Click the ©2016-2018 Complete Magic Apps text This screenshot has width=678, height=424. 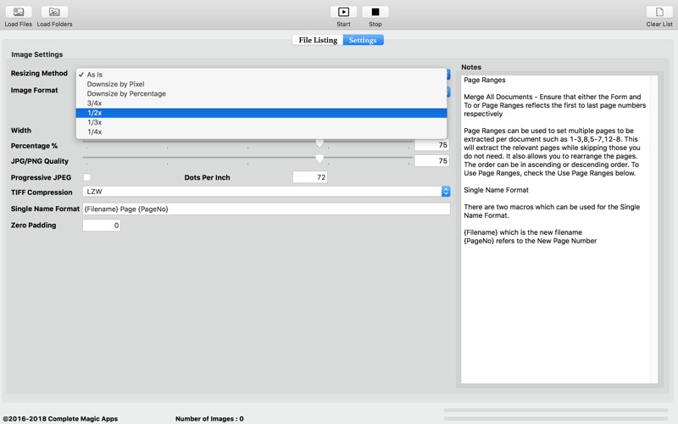tap(60, 418)
